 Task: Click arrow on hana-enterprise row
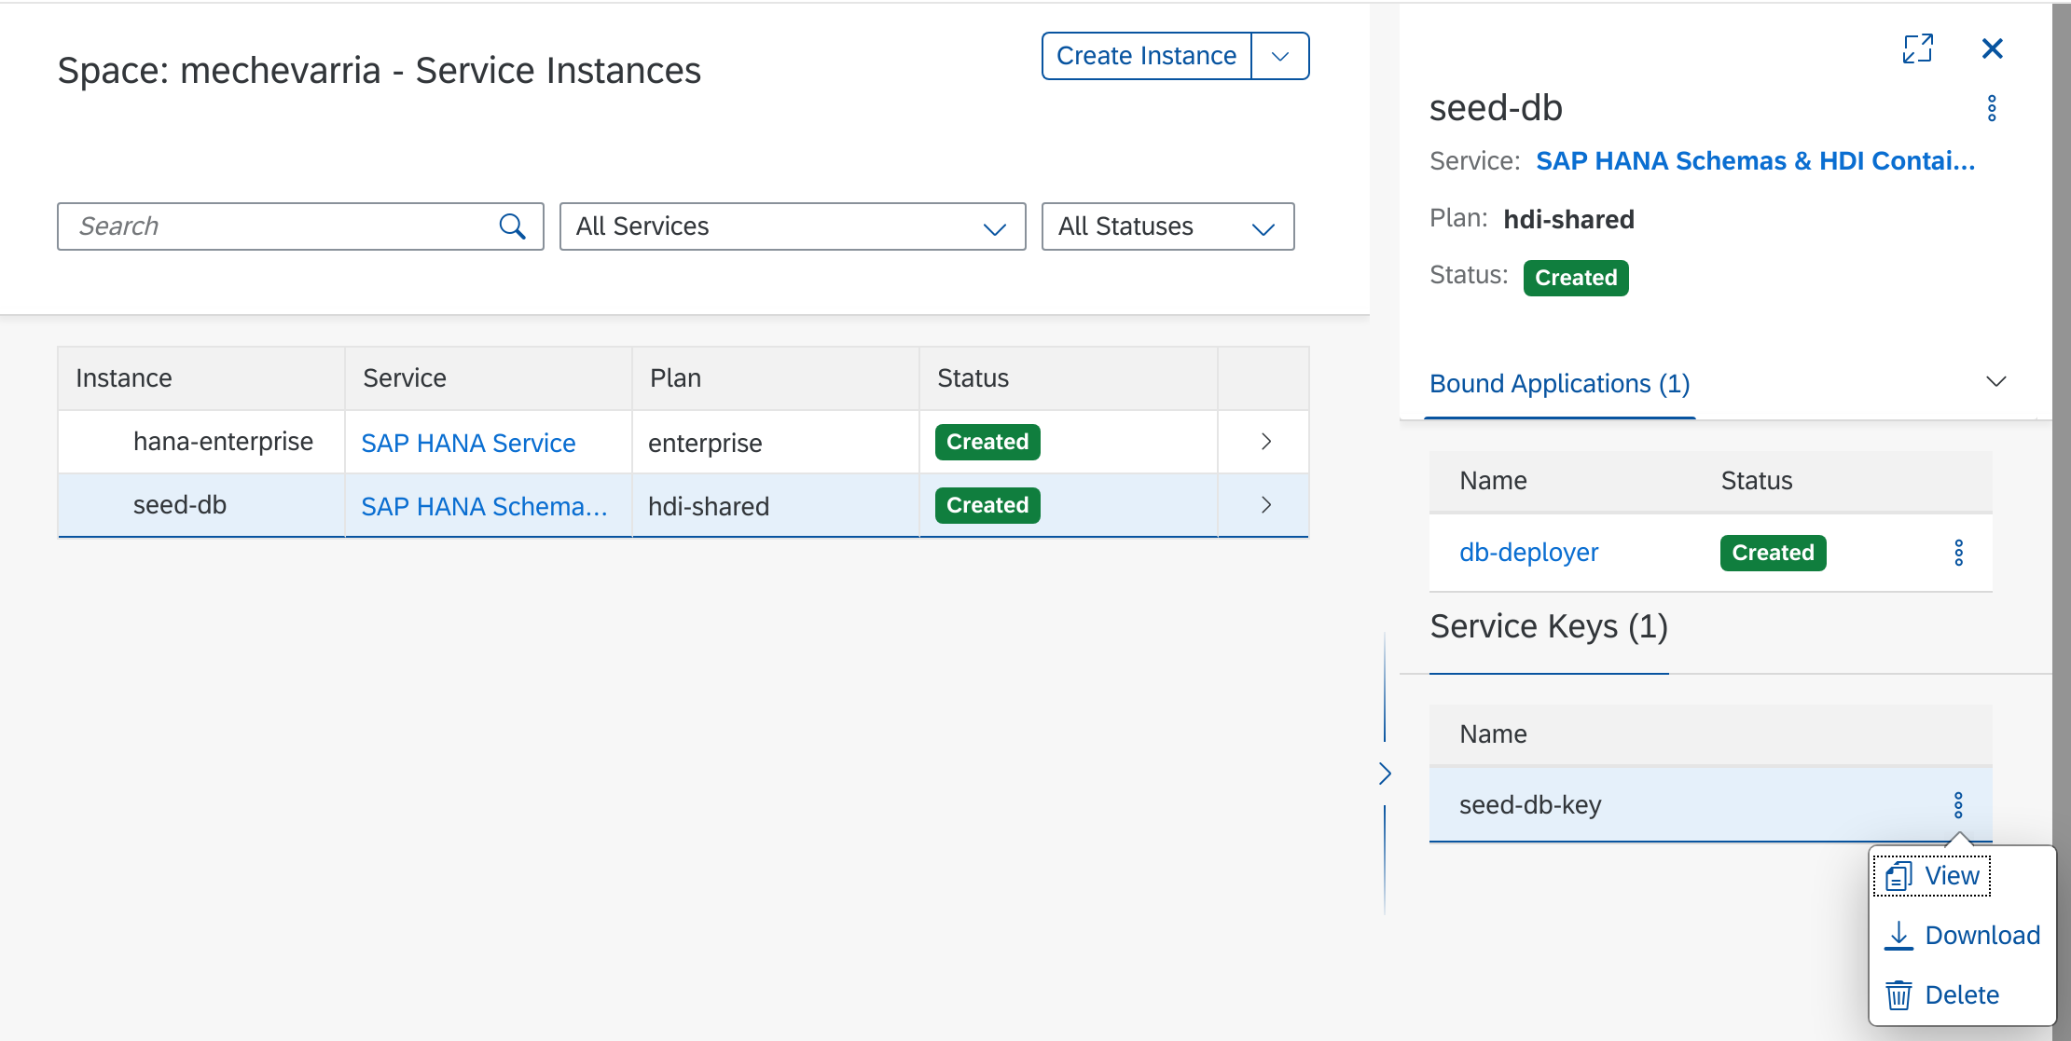(x=1265, y=442)
